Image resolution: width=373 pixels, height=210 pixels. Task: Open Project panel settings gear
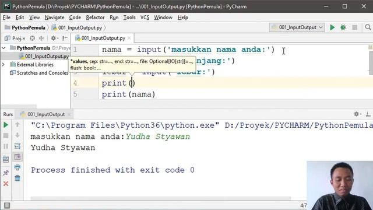coord(54,38)
